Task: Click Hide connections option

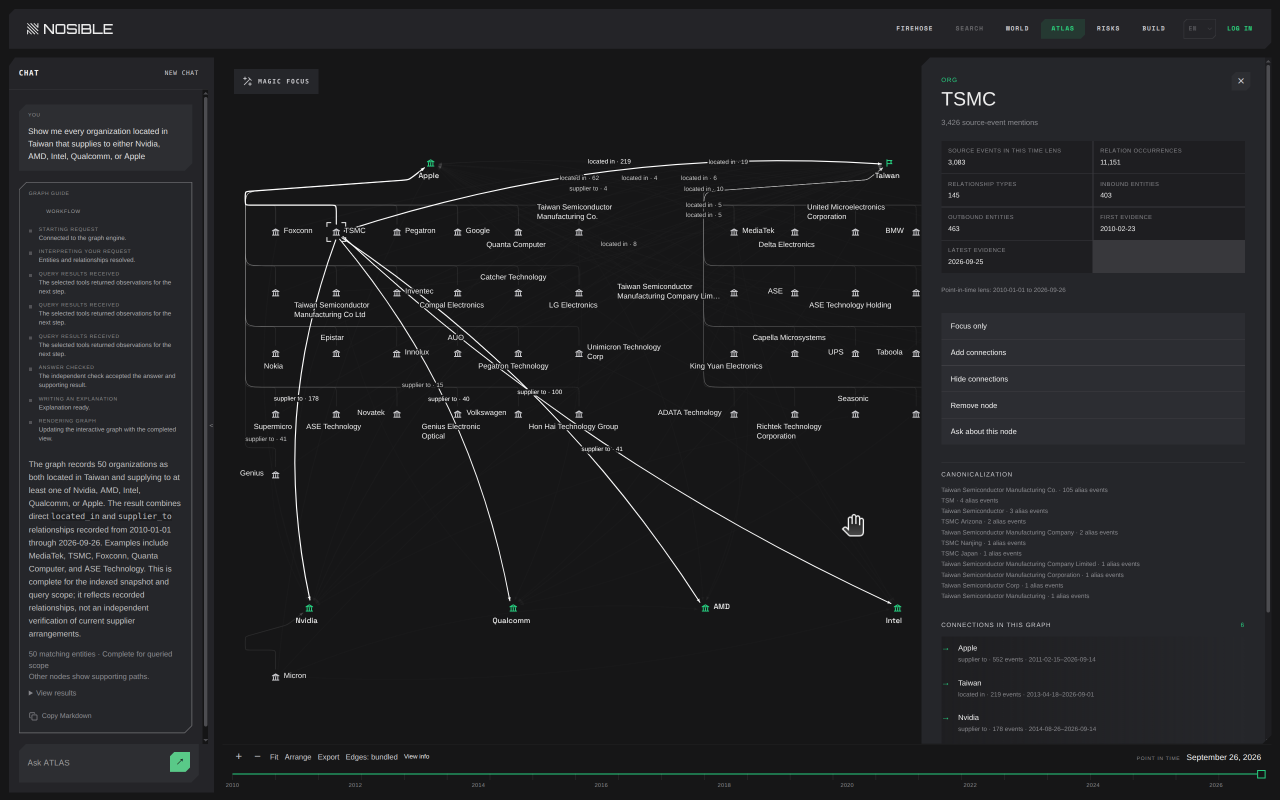Action: click(x=1092, y=379)
